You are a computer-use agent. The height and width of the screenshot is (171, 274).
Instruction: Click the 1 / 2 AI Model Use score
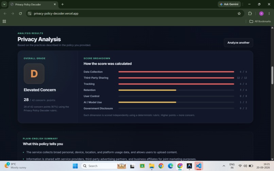pos(243,102)
